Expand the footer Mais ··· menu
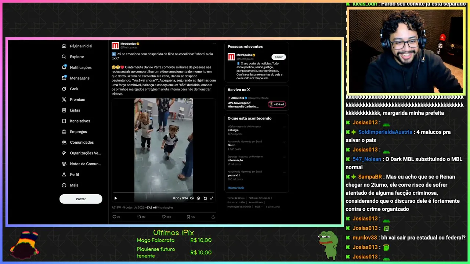Image resolution: width=470 pixels, height=264 pixels. [x=259, y=206]
